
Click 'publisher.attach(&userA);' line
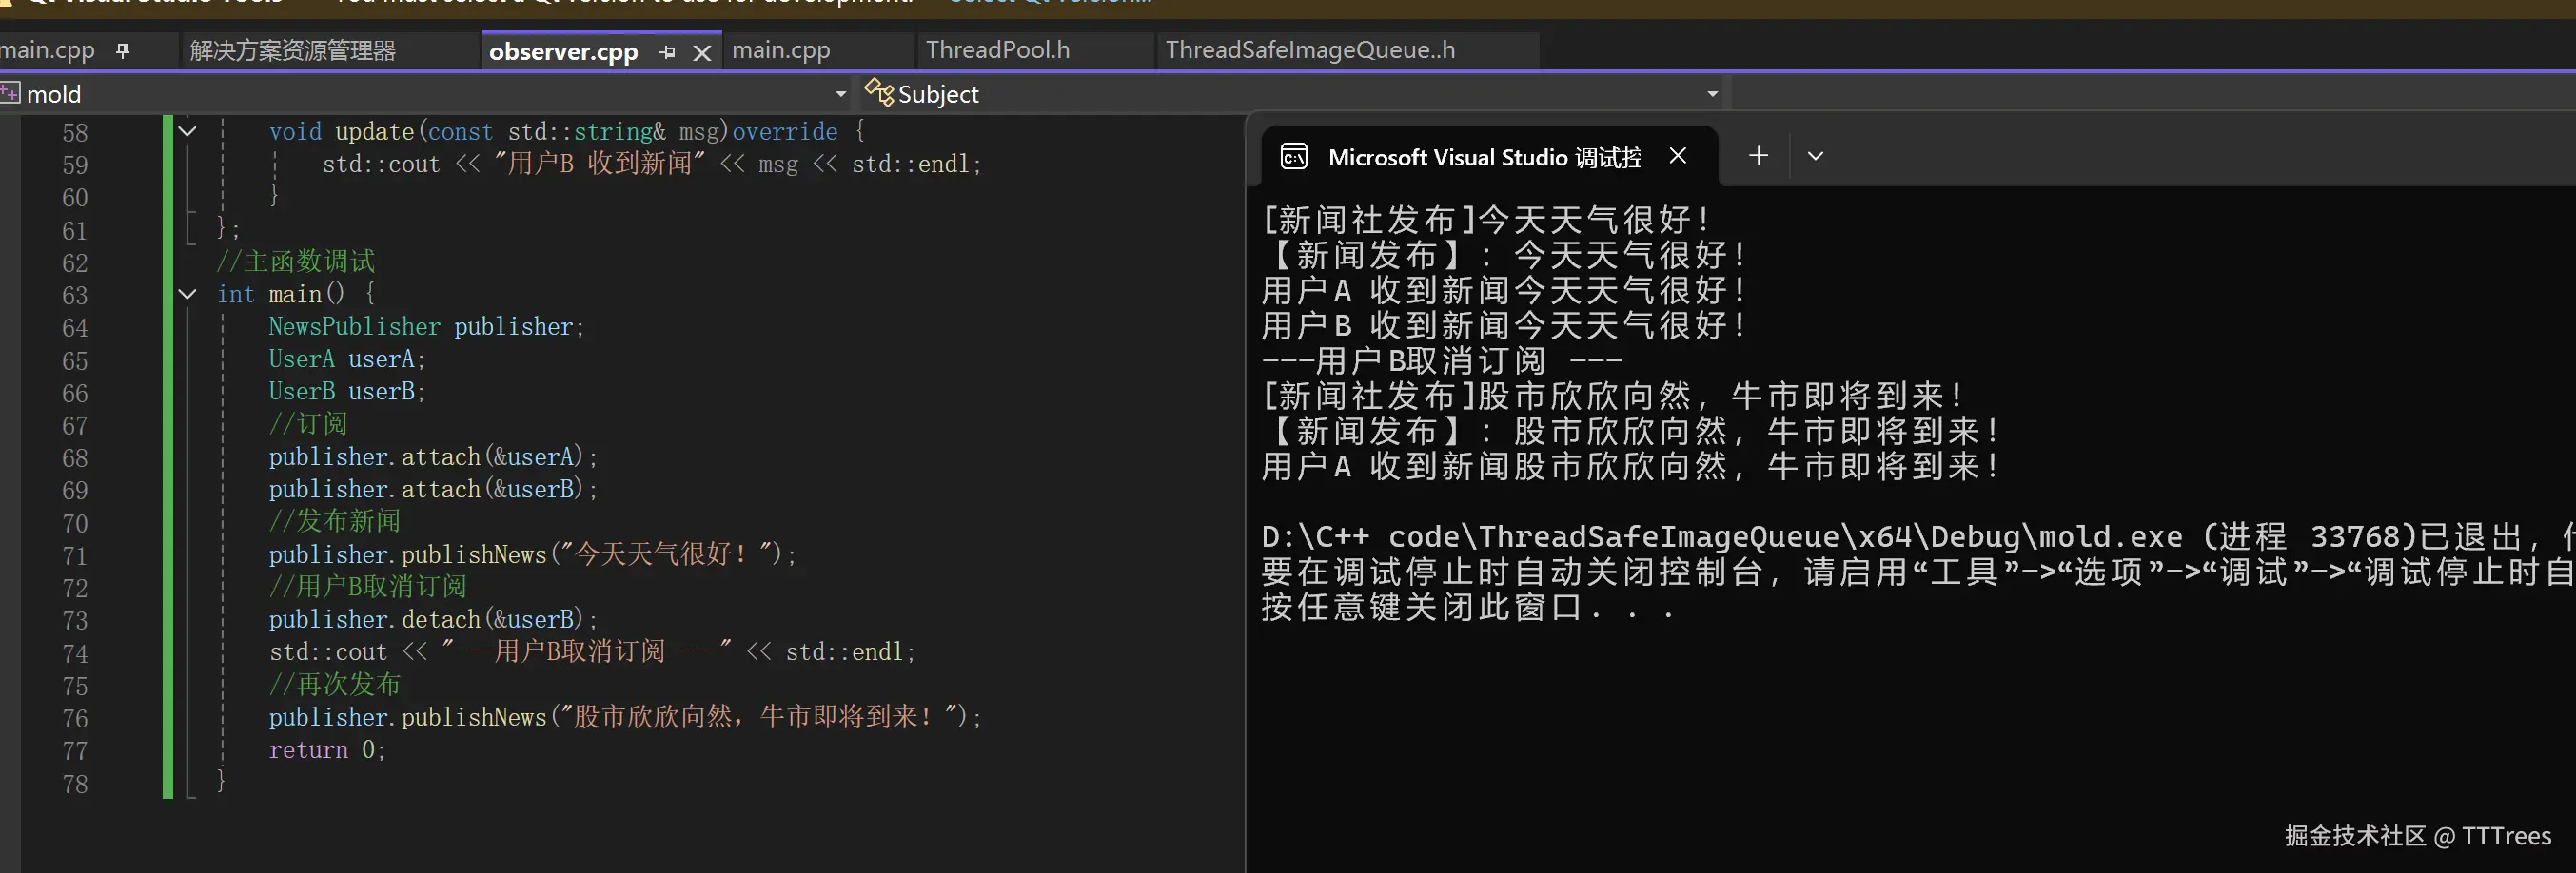[433, 456]
